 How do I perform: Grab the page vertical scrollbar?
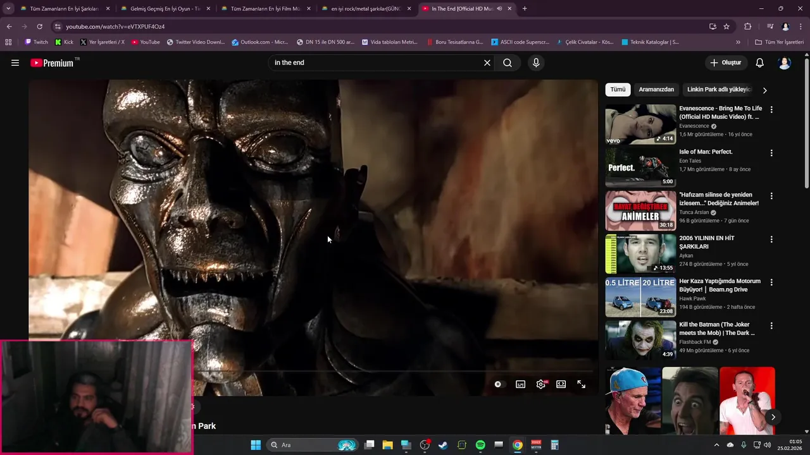[806, 123]
